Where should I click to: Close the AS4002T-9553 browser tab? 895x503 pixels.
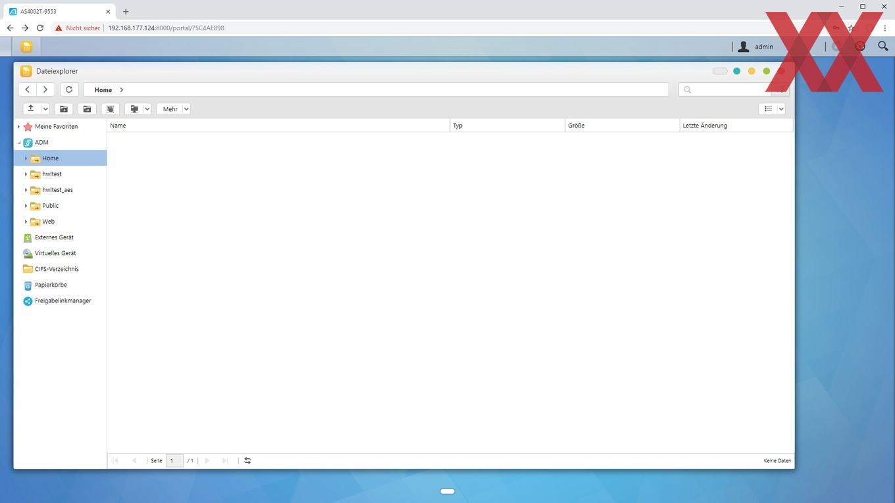(x=108, y=11)
